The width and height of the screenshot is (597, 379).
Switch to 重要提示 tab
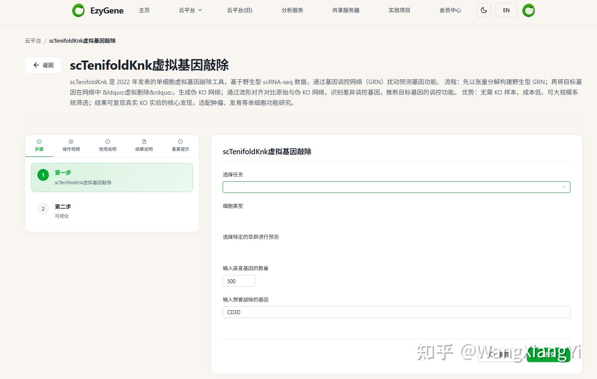(180, 146)
